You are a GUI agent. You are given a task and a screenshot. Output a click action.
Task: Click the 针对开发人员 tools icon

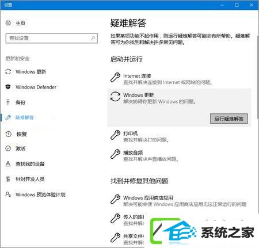[8, 179]
